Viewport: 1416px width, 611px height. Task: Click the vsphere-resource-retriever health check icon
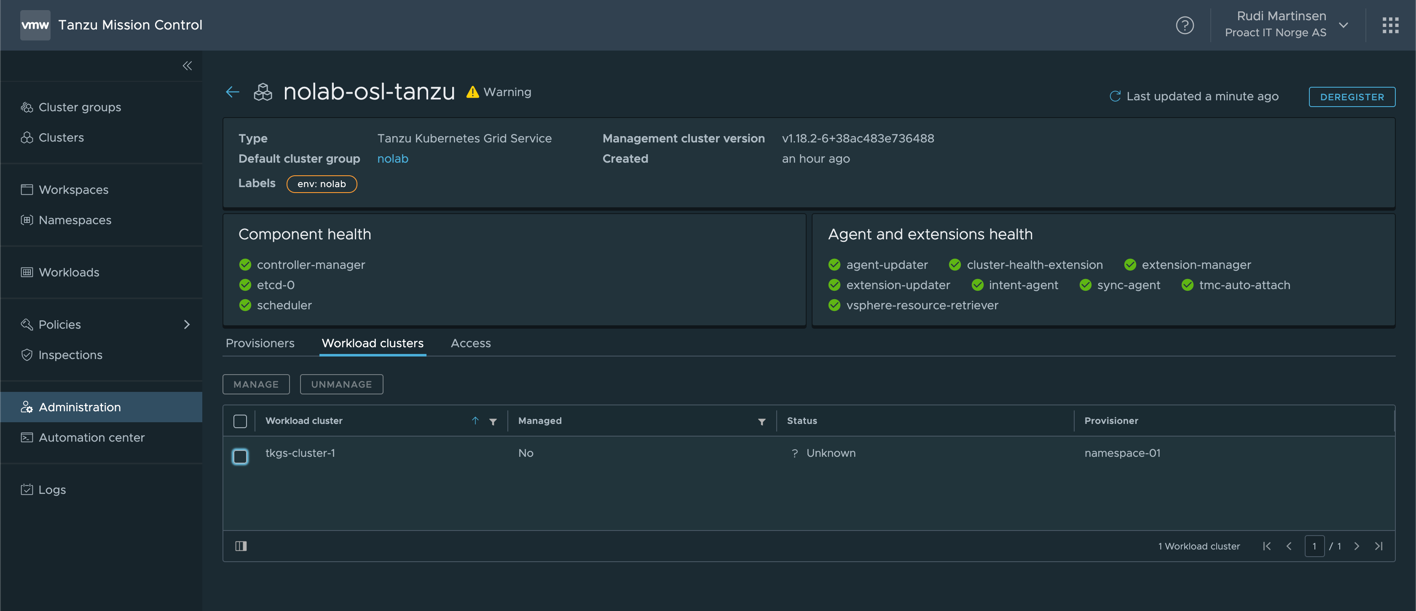834,305
